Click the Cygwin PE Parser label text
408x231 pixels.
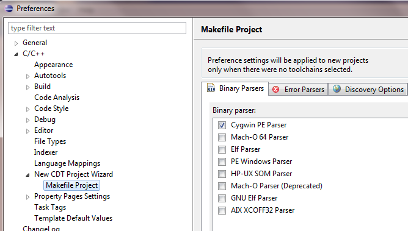258,125
